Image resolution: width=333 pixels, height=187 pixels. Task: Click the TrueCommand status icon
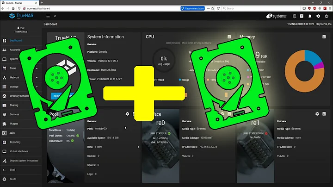pyautogui.click(x=294, y=16)
